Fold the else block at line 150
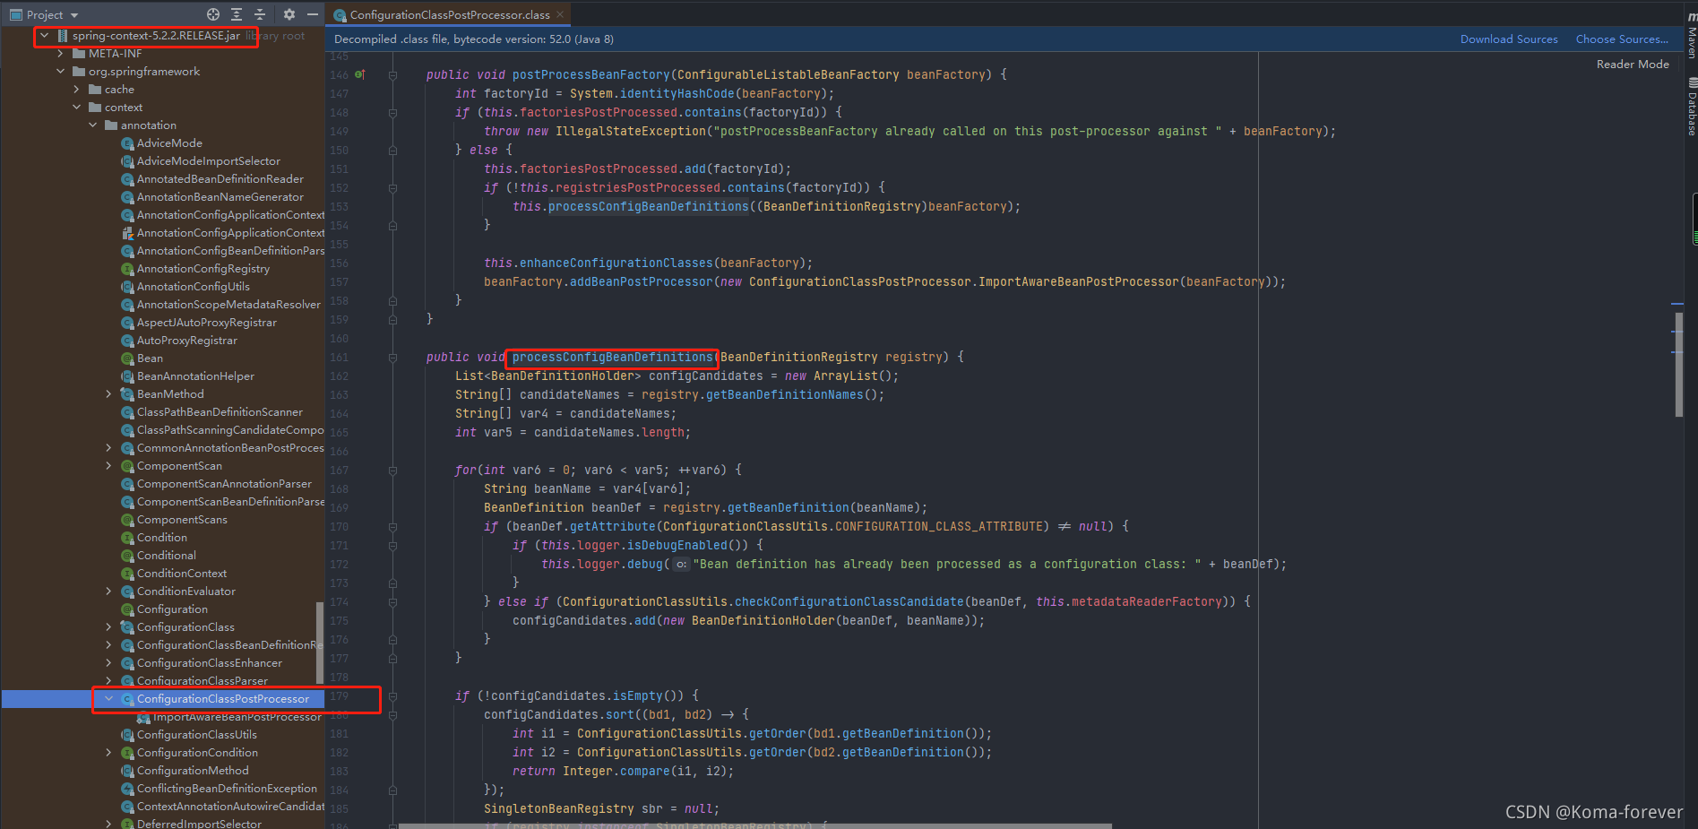 coord(392,151)
